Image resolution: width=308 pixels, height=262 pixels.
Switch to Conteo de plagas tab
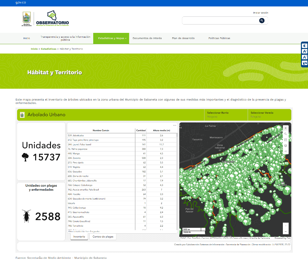click(x=103, y=237)
